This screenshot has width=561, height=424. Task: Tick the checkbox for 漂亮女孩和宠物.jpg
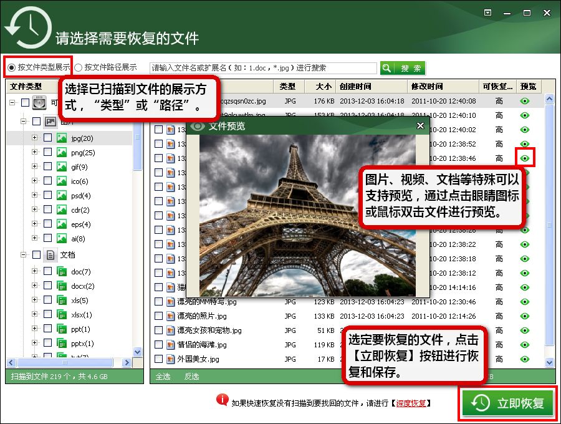158,330
